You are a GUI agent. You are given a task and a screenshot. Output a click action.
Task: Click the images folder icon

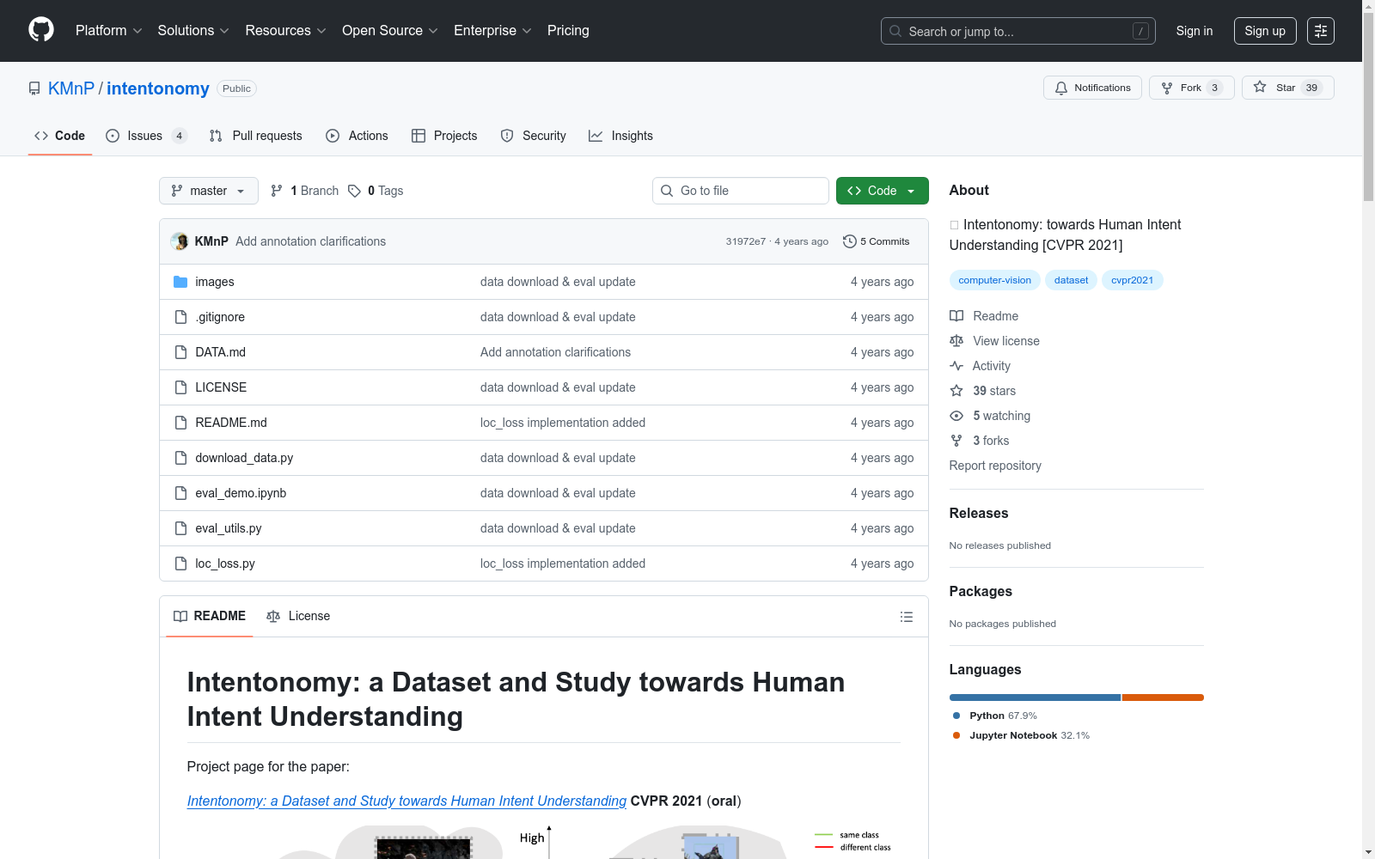pyautogui.click(x=180, y=282)
